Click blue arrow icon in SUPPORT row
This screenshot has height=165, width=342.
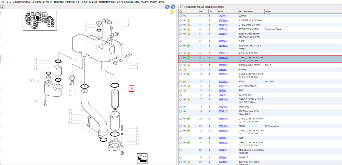coord(184,16)
